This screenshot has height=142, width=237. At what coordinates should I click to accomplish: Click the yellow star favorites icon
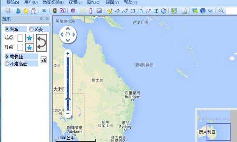[x=26, y=11]
